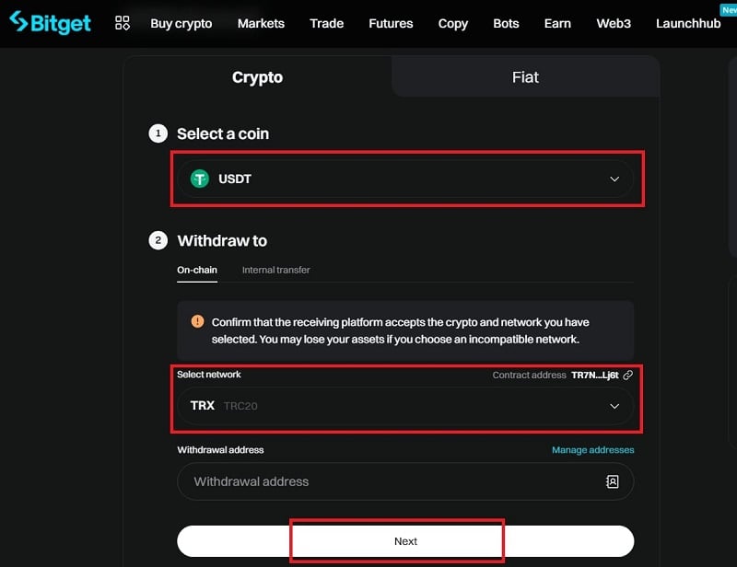Switch to the Crypto tab

pyautogui.click(x=257, y=77)
